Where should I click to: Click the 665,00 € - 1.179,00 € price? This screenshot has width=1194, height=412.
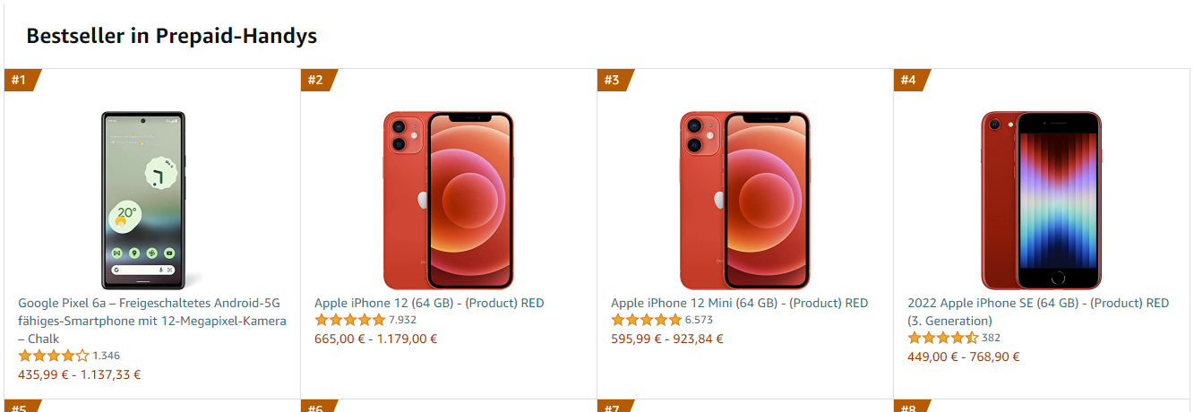[x=375, y=339]
